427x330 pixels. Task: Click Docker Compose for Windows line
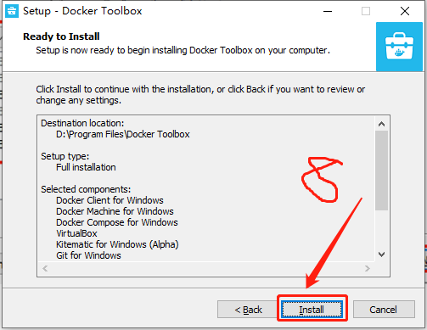[x=117, y=222]
